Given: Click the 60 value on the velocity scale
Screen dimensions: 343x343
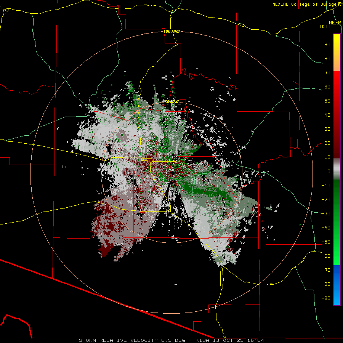Looking at the screenshot, I should pyautogui.click(x=327, y=87).
